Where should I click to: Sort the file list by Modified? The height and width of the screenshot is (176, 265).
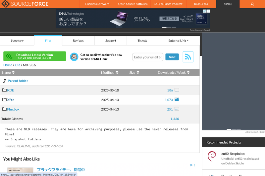pyautogui.click(x=110, y=72)
